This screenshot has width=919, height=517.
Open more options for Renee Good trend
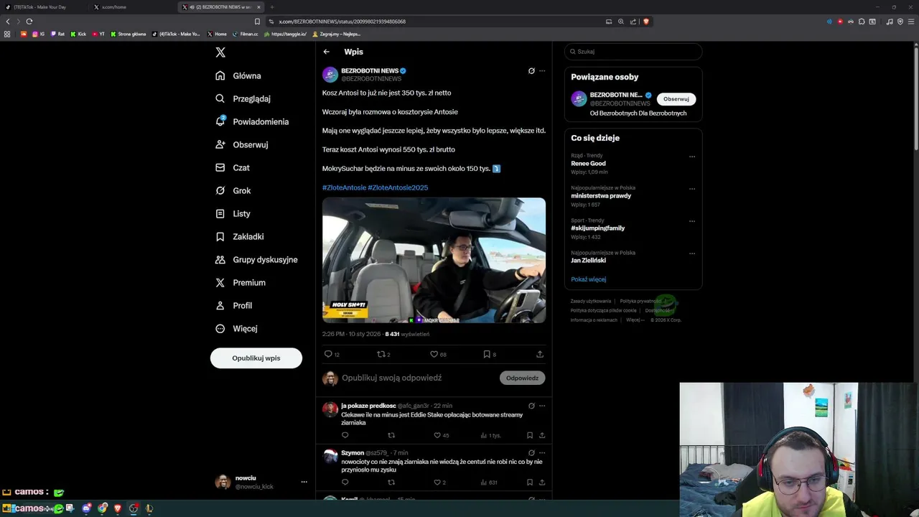click(692, 157)
